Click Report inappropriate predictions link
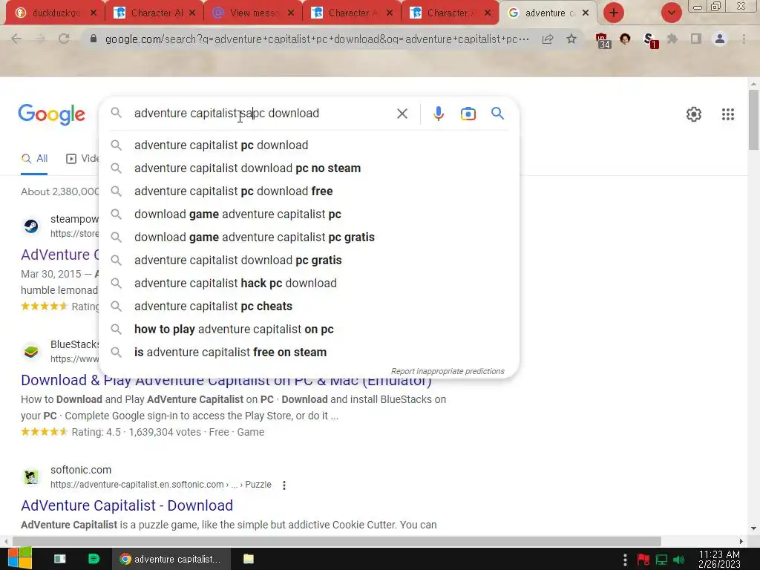Screen dimensions: 760x570 pos(448,371)
